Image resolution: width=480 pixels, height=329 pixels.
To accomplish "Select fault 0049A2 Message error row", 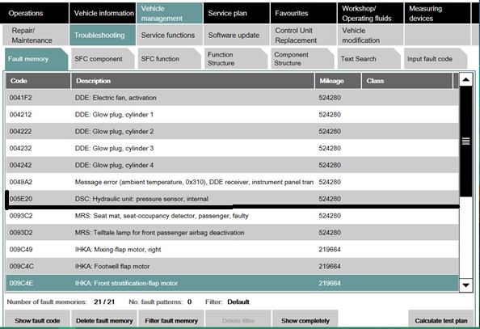I will coord(232,182).
